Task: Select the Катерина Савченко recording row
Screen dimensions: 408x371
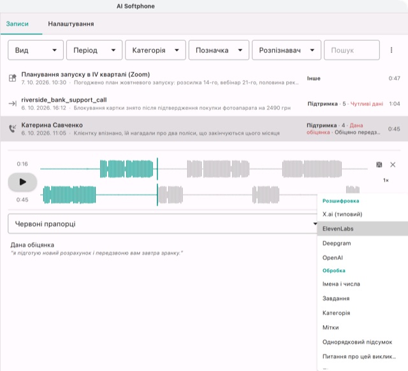Action: 204,129
